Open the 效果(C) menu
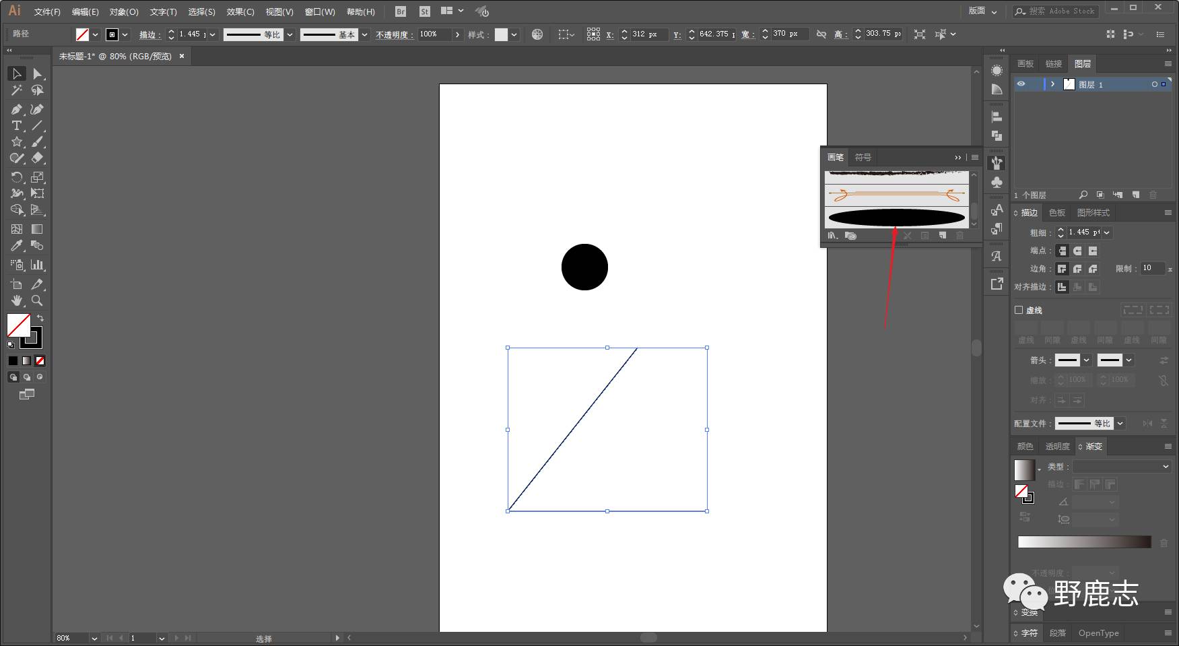Screen dimensions: 1179x646 point(240,11)
